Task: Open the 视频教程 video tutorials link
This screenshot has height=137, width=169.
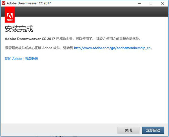Action: (x=32, y=59)
